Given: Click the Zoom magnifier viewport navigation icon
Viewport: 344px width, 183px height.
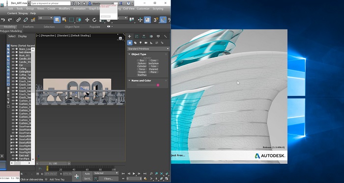Looking at the screenshot, I should [x=151, y=174].
